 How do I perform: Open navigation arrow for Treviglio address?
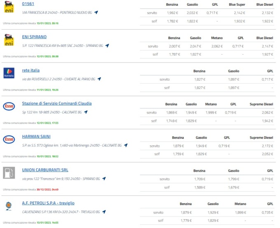point(104,212)
